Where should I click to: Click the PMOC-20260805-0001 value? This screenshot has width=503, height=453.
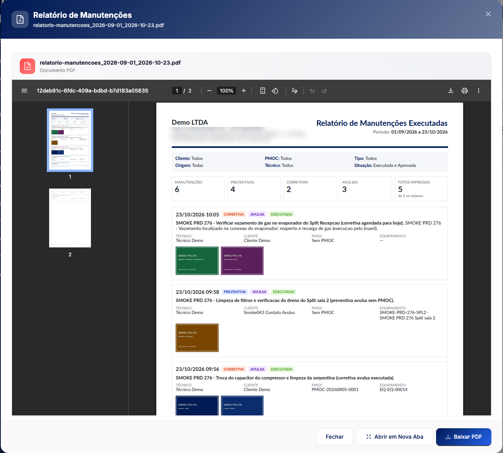[x=335, y=390]
